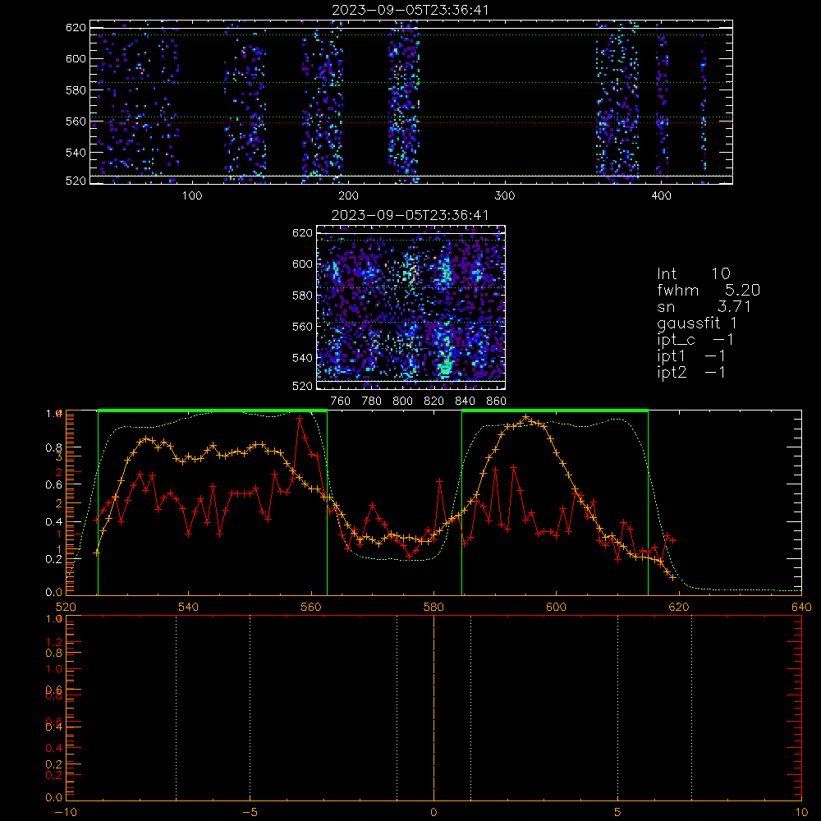The image size is (821, 821).
Task: Click the '-10' label on bottom axis
Action: 66,812
